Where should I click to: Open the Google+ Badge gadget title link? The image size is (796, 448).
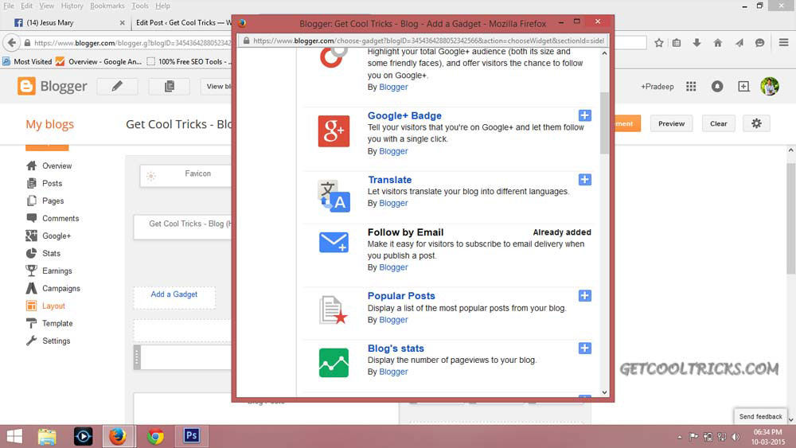pyautogui.click(x=404, y=115)
